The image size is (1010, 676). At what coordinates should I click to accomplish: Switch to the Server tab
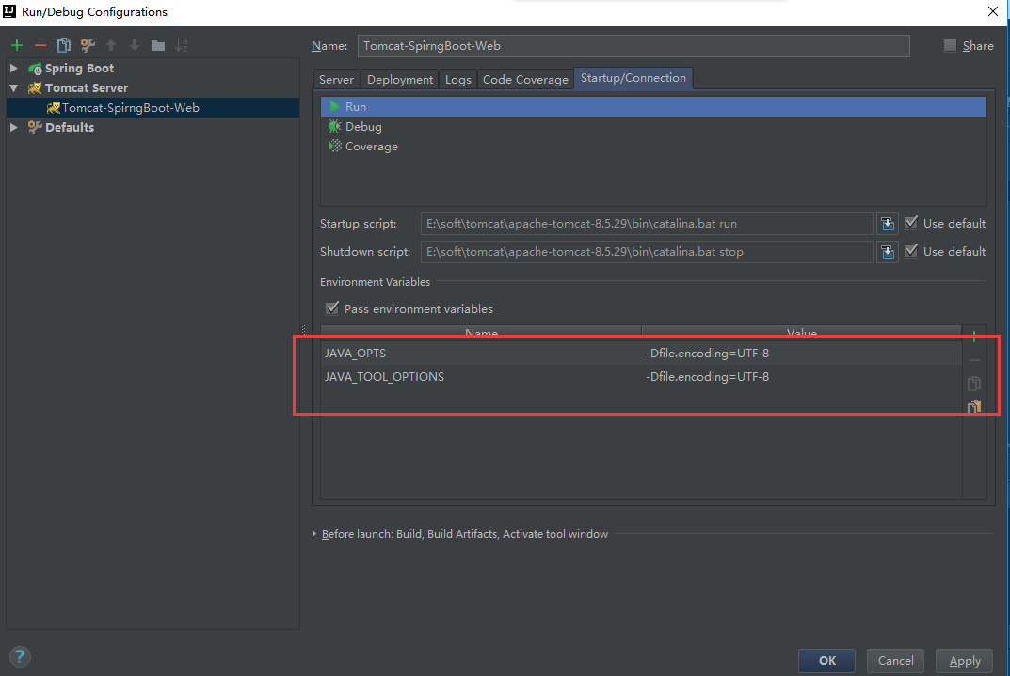click(x=336, y=79)
